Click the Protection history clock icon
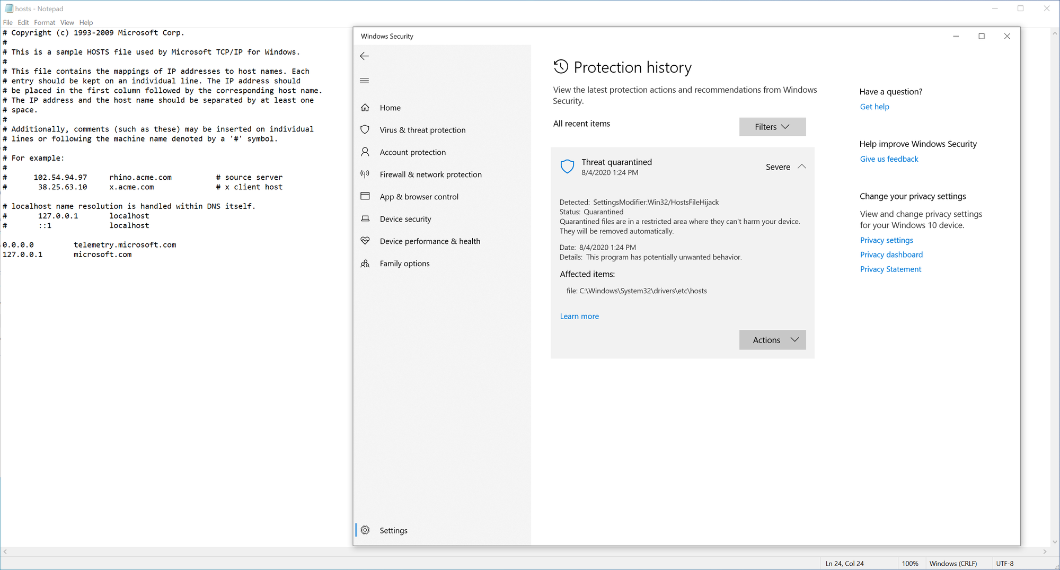 pyautogui.click(x=561, y=67)
